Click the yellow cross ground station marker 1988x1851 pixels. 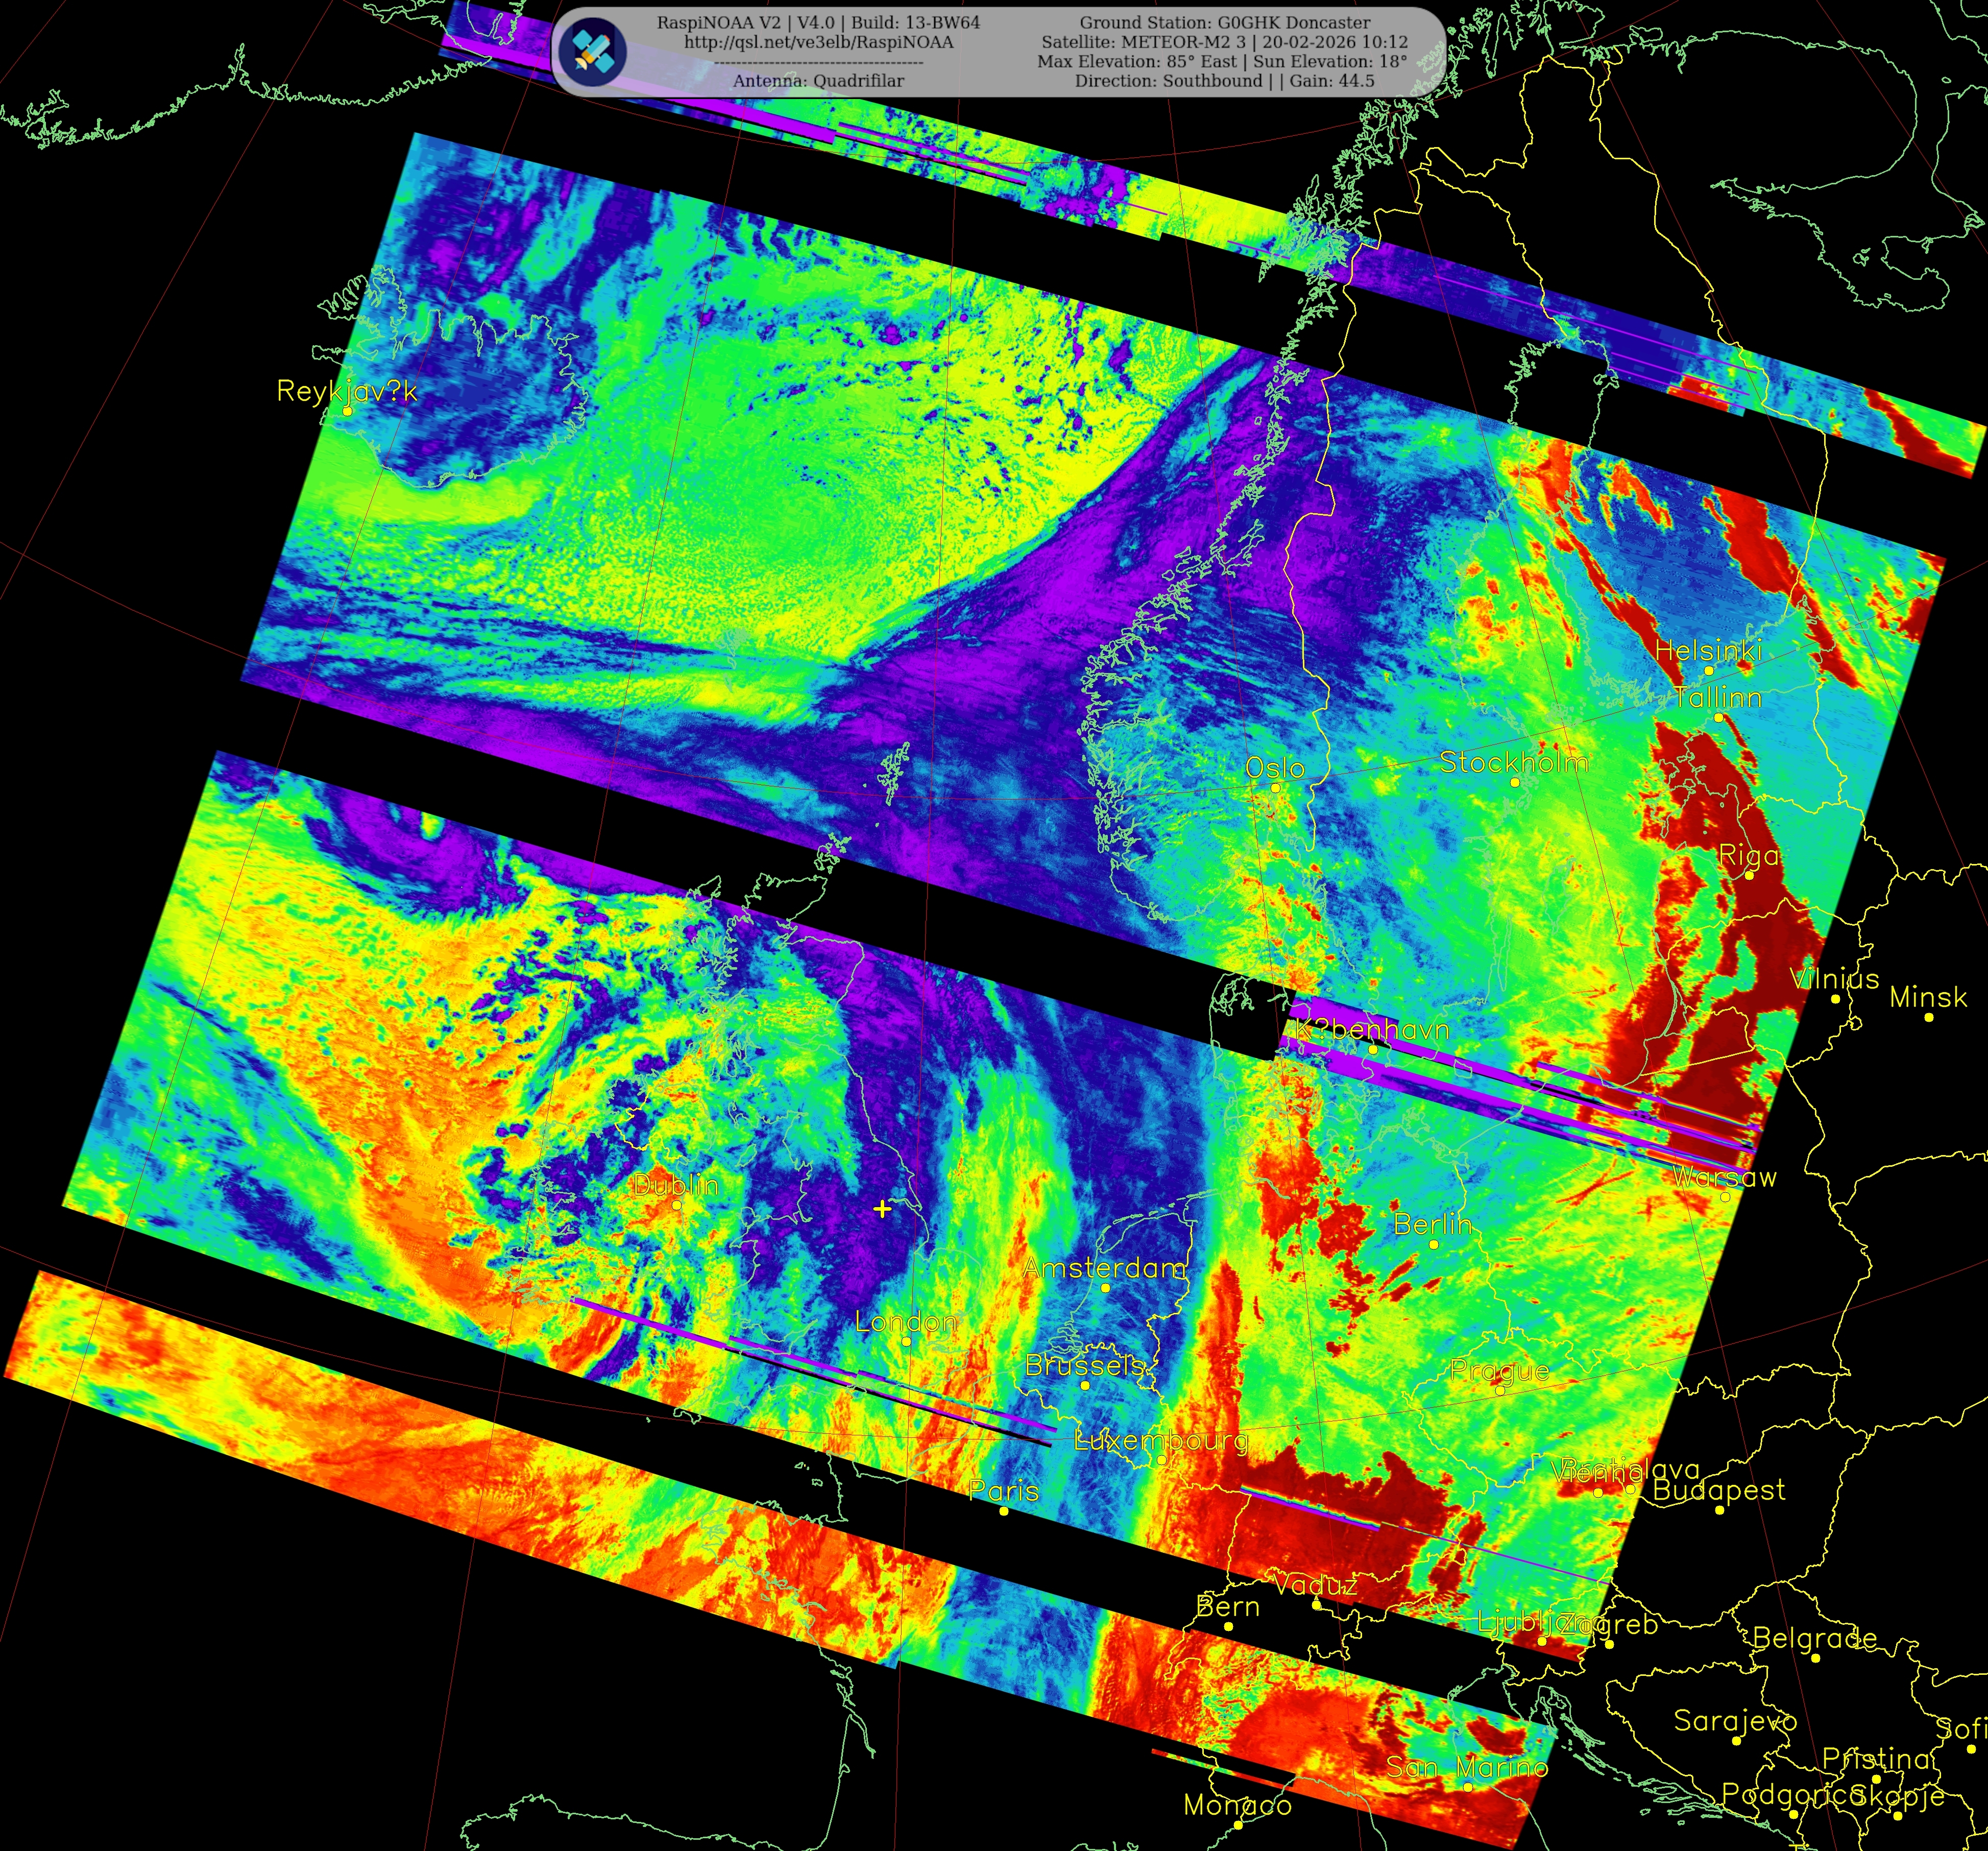click(x=882, y=1209)
